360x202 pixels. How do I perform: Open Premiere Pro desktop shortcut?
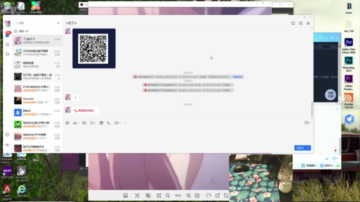pyautogui.click(x=348, y=82)
